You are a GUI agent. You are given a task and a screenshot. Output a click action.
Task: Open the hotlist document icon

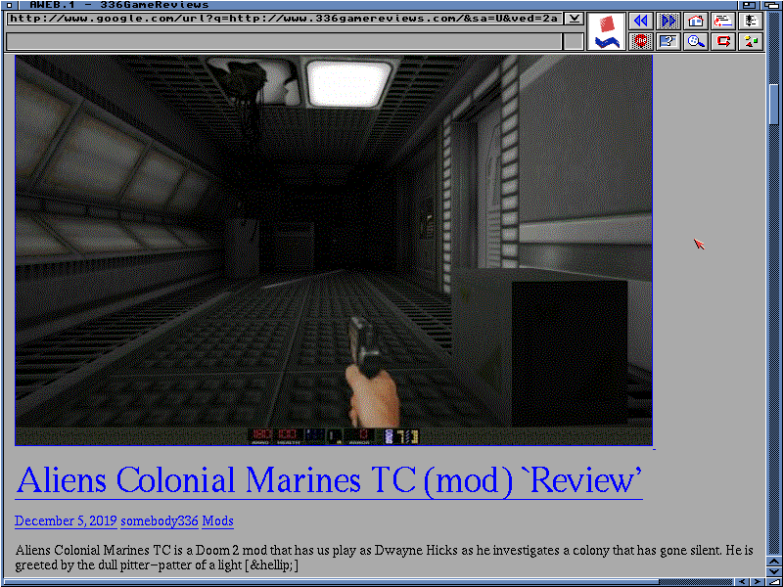tap(724, 20)
